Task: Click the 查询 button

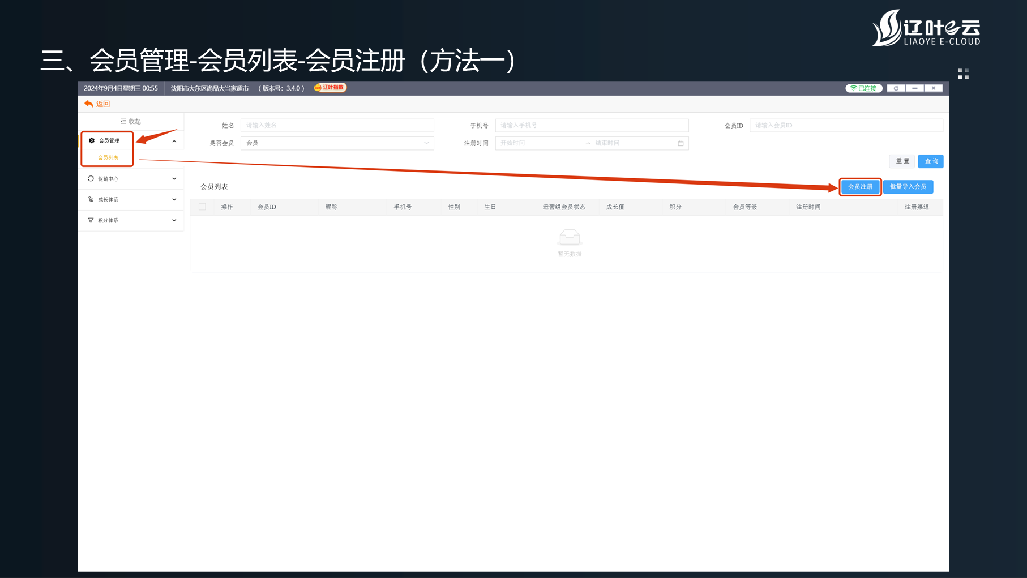Action: tap(931, 161)
